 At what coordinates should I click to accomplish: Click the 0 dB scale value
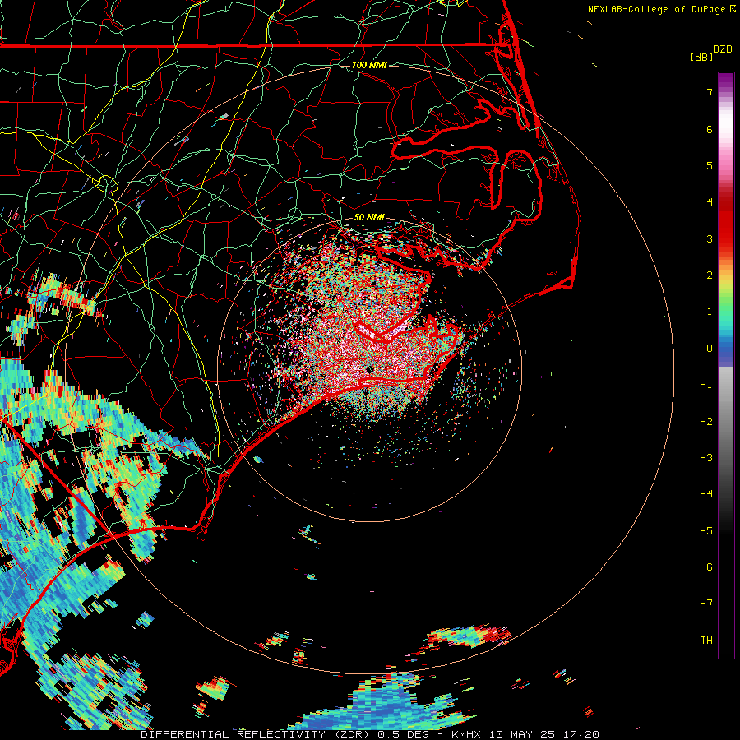point(710,349)
